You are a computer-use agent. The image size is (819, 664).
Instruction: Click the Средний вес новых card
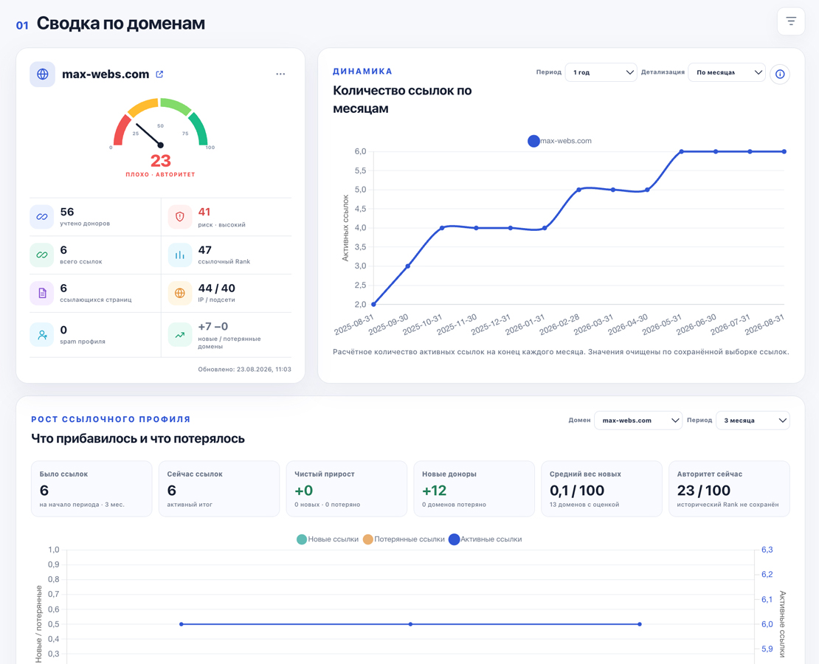[601, 489]
